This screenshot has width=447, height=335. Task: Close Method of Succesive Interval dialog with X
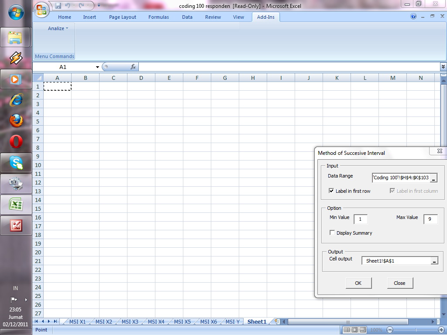point(440,151)
